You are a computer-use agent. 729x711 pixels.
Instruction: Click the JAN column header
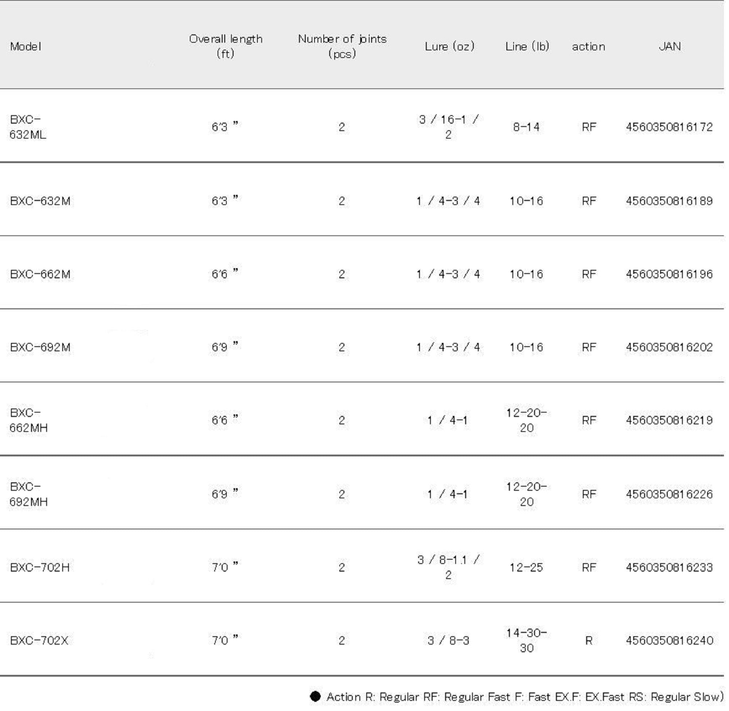pyautogui.click(x=670, y=46)
